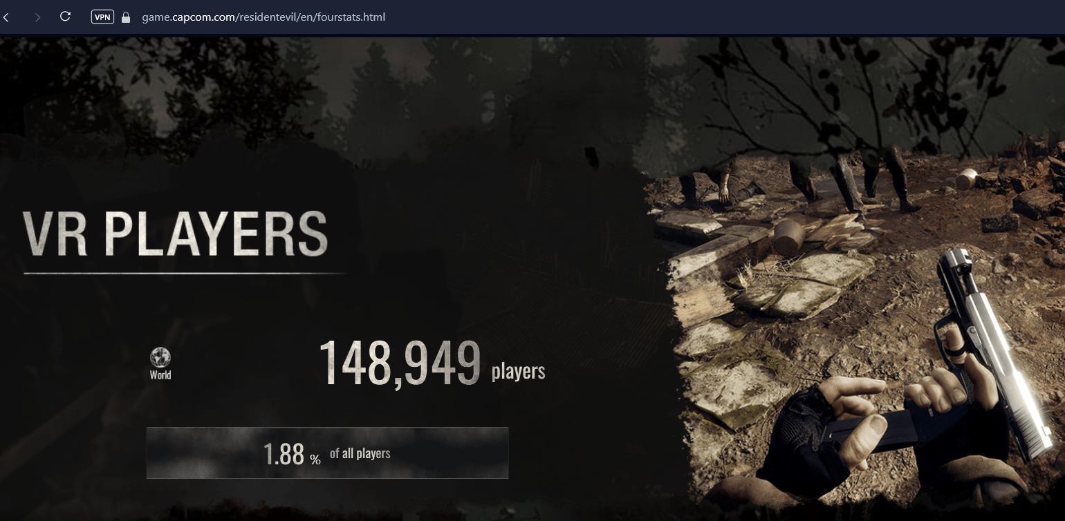Click the wooden log stump on ground
This screenshot has width=1065, height=521.
pyautogui.click(x=790, y=237)
